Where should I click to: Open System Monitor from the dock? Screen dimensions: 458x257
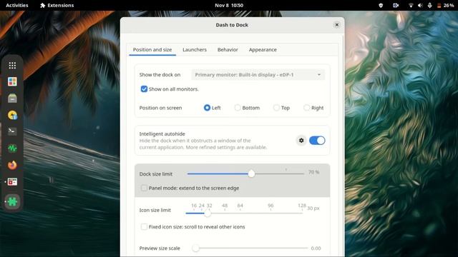click(x=12, y=148)
